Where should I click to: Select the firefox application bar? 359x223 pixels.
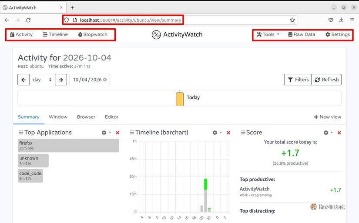tap(68, 146)
